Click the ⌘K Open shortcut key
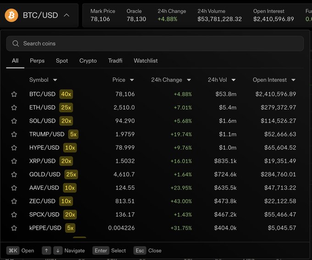Image resolution: width=312 pixels, height=260 pixels. (13, 251)
